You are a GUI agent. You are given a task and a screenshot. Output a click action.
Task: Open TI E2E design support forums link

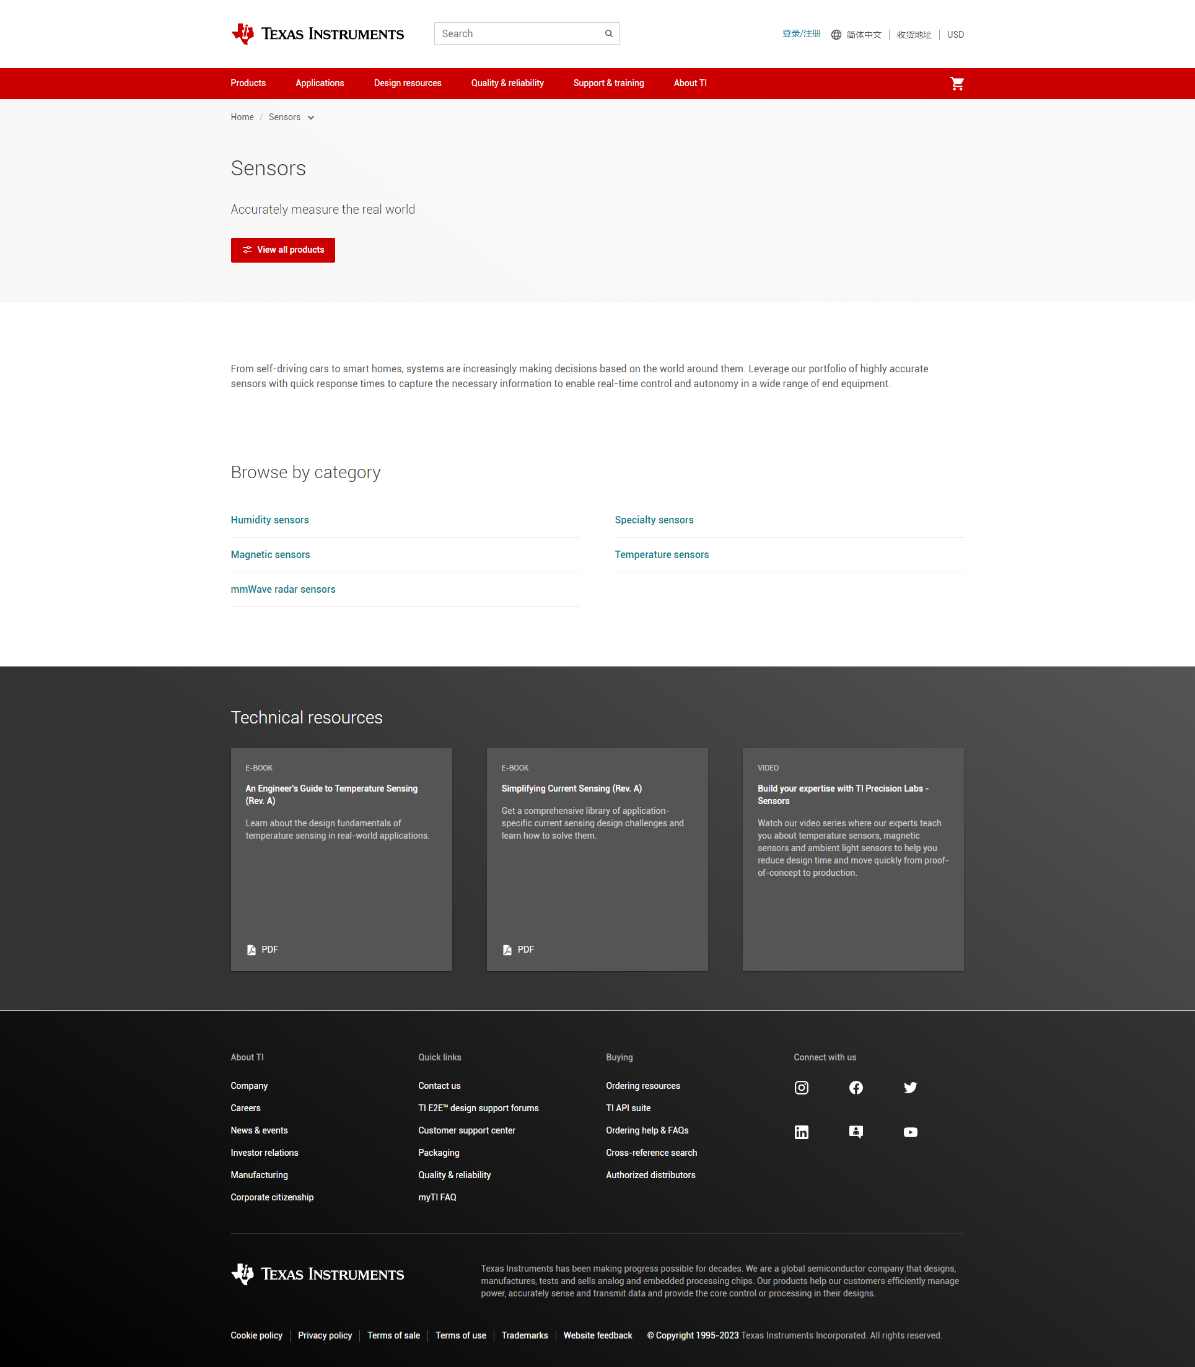tap(478, 1108)
